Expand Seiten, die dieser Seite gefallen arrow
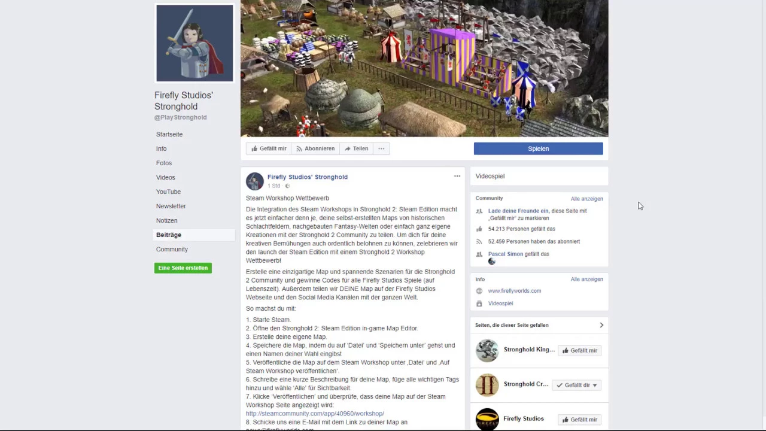The height and width of the screenshot is (431, 766). pos(601,325)
